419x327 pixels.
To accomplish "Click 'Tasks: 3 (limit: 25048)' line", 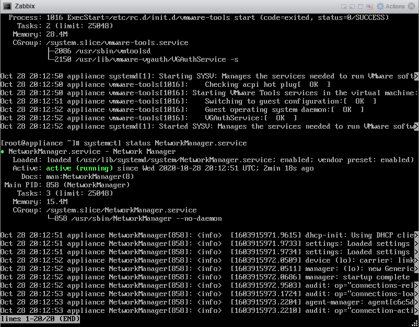I will pyautogui.click(x=65, y=193).
